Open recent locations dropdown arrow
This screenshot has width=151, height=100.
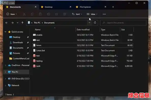pyautogui.click(x=18, y=23)
